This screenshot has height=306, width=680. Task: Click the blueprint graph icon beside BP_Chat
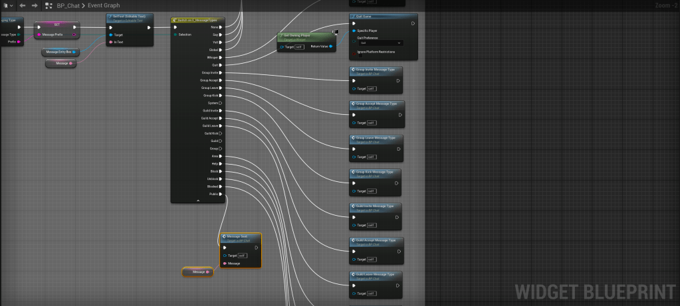click(x=49, y=5)
